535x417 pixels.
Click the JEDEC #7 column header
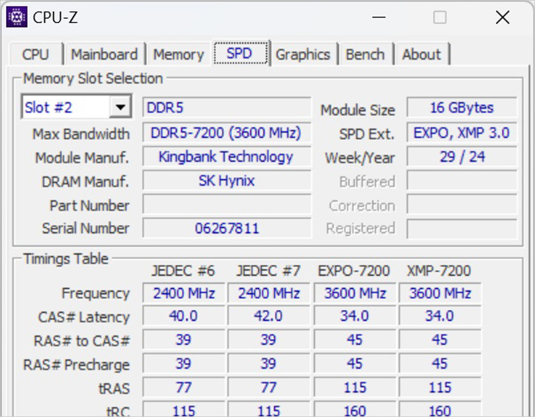point(269,271)
